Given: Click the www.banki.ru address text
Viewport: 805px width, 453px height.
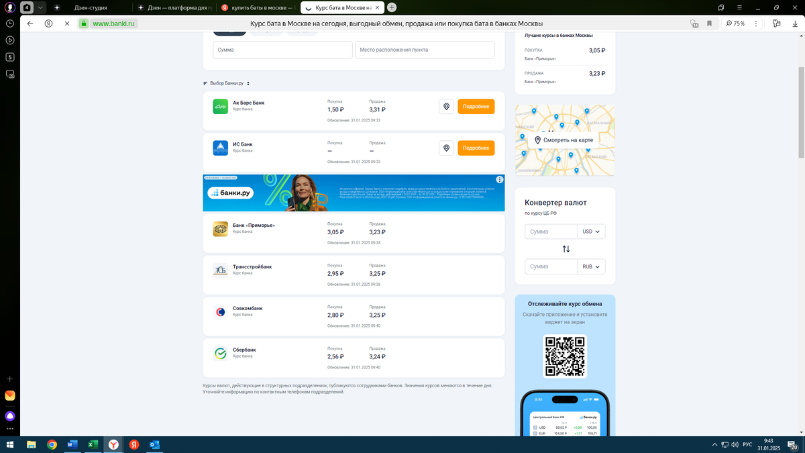Looking at the screenshot, I should click(114, 23).
